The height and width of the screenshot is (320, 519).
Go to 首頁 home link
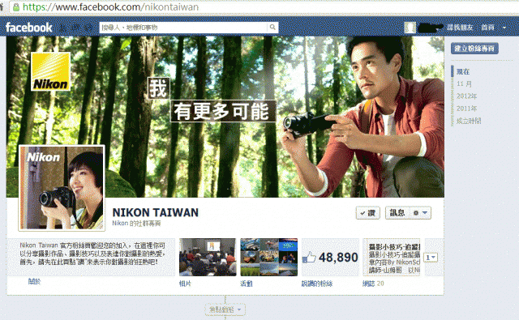coord(487,28)
